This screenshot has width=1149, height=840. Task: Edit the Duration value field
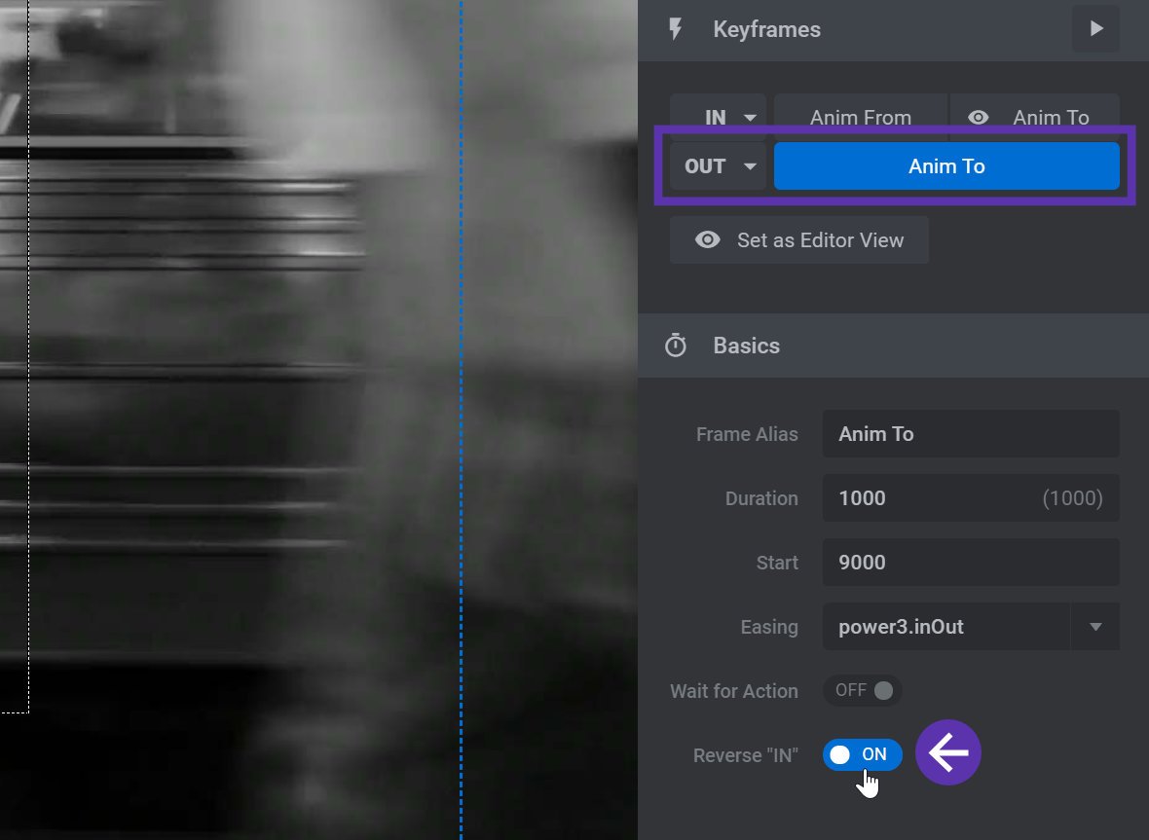pyautogui.click(x=971, y=498)
